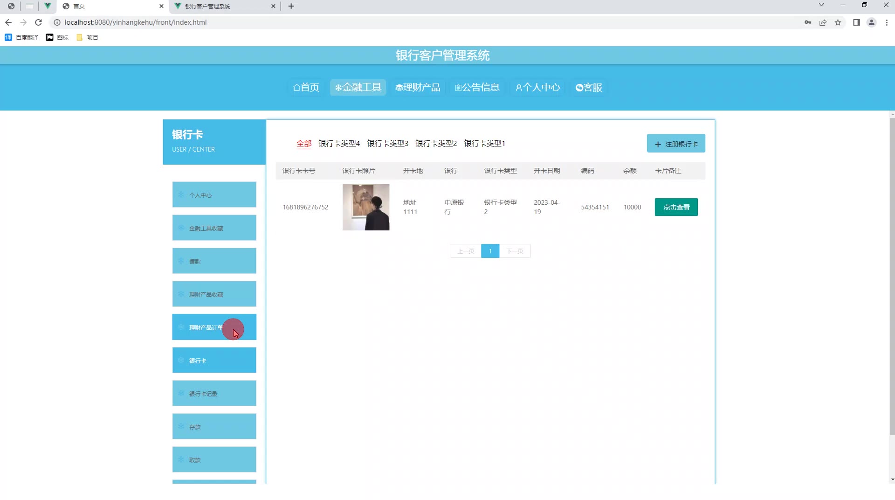Filter by 银行卡类型2
Image resolution: width=895 pixels, height=500 pixels.
tap(436, 144)
